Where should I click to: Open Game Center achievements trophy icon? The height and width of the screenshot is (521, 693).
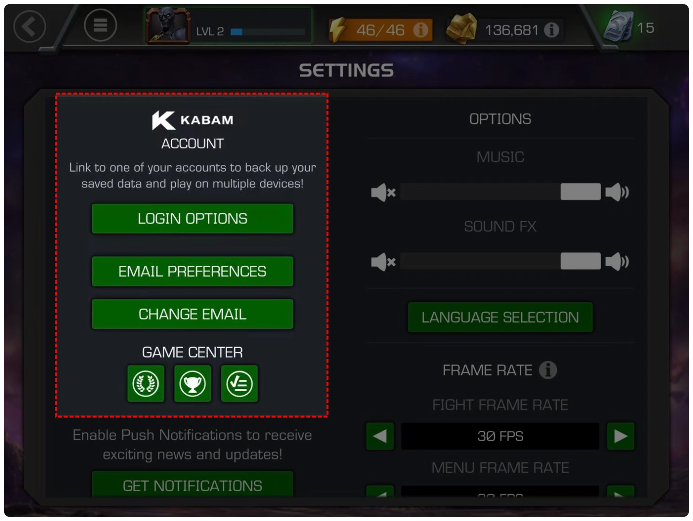(x=192, y=384)
